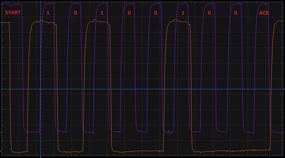
Task: Click the red ACK label
Action: 264,13
